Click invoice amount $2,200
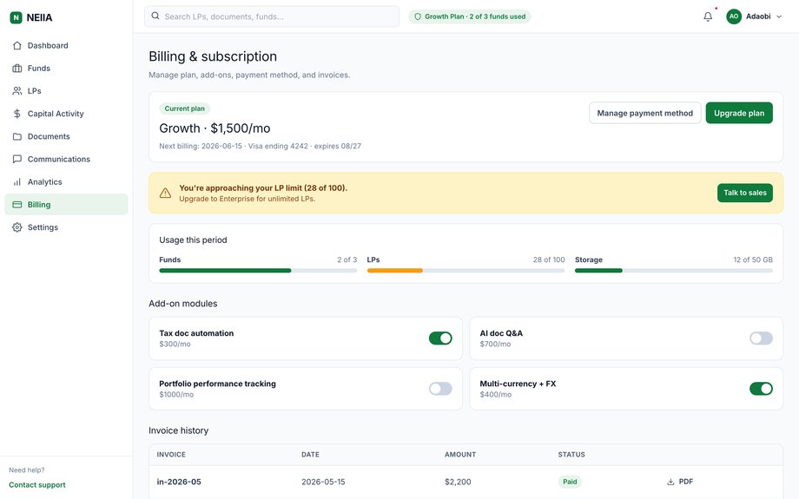This screenshot has height=499, width=799. coord(458,482)
